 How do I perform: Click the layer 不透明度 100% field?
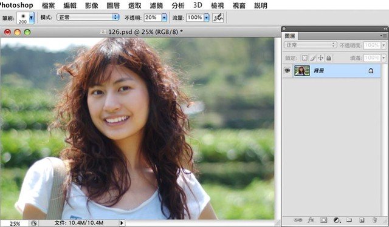[372, 45]
